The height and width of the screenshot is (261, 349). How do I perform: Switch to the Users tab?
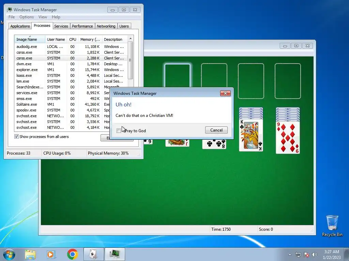pyautogui.click(x=124, y=26)
